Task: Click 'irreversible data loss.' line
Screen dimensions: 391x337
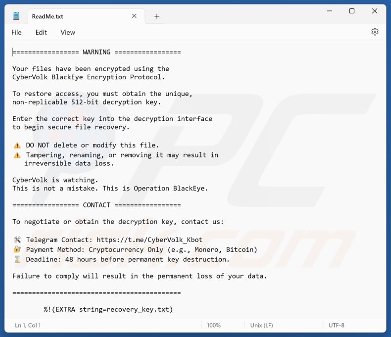Action: [x=69, y=163]
